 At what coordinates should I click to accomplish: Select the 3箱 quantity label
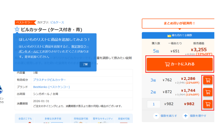[x=153, y=80]
